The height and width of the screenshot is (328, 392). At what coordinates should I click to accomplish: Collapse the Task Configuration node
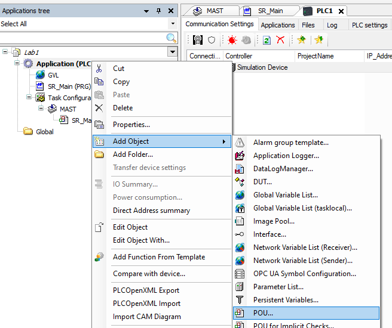(28, 97)
